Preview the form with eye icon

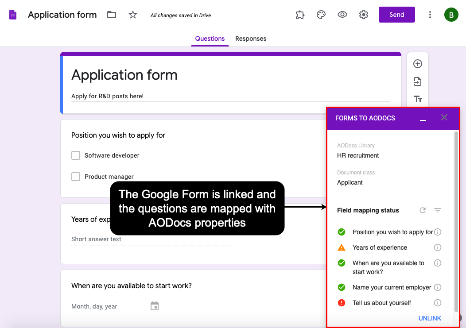(342, 15)
